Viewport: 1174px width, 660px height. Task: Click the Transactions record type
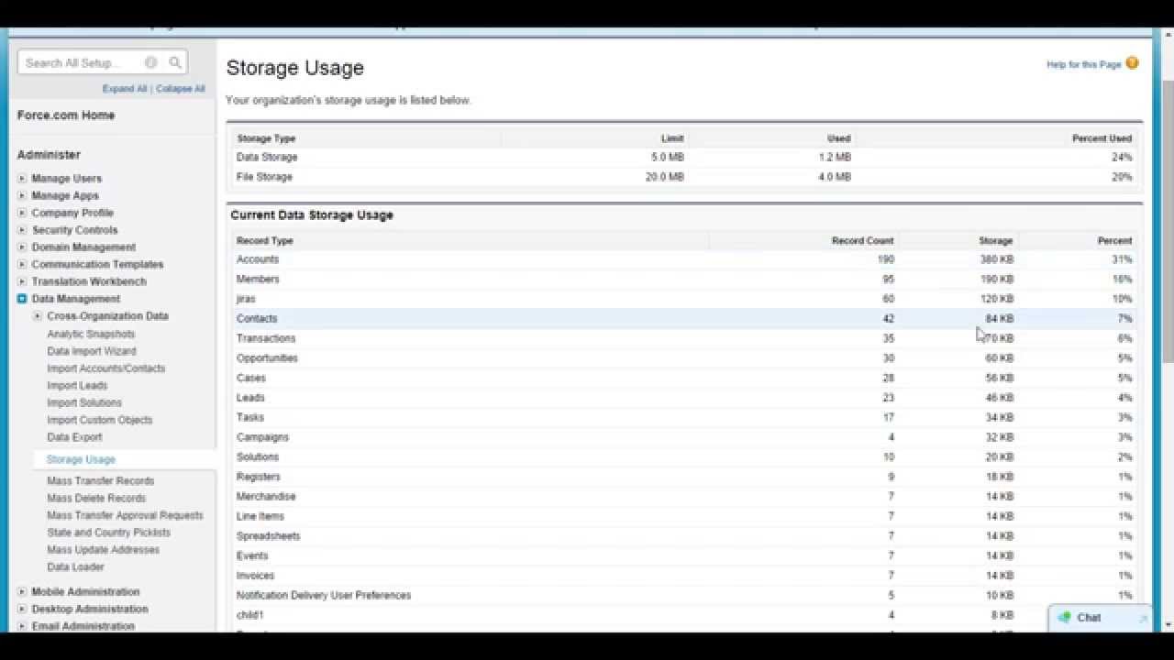(x=266, y=338)
